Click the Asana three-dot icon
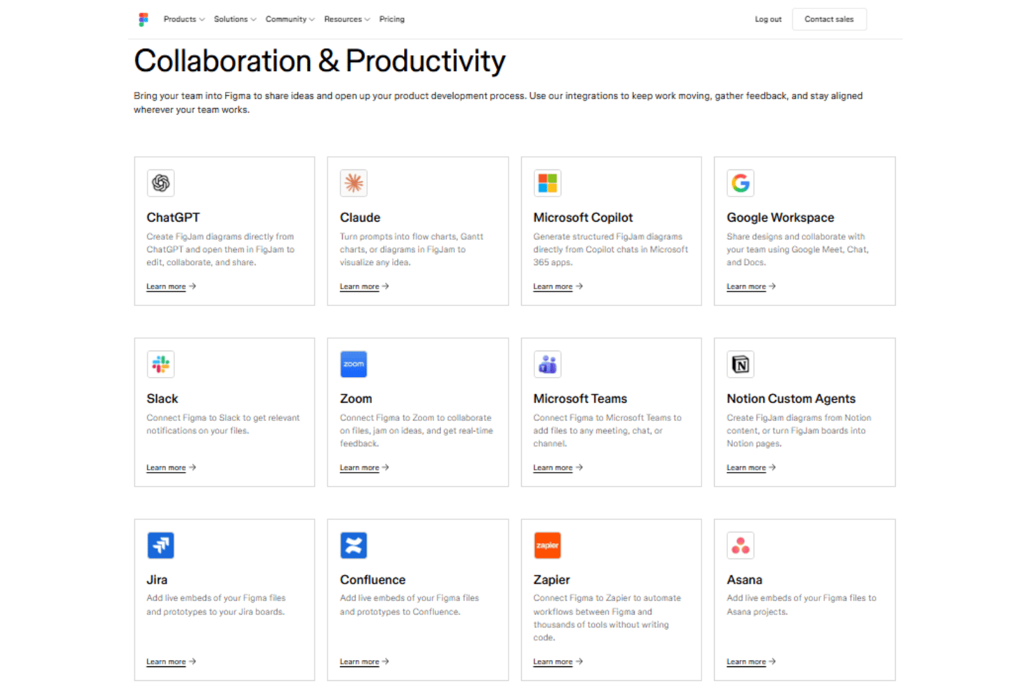Image resolution: width=1031 pixels, height=688 pixels. 741,545
